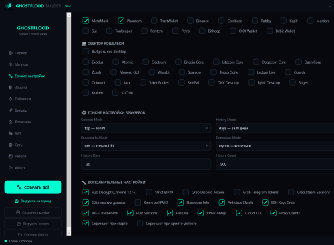
Task: Click the Загрузить конфиг button
Action: coord(33,224)
